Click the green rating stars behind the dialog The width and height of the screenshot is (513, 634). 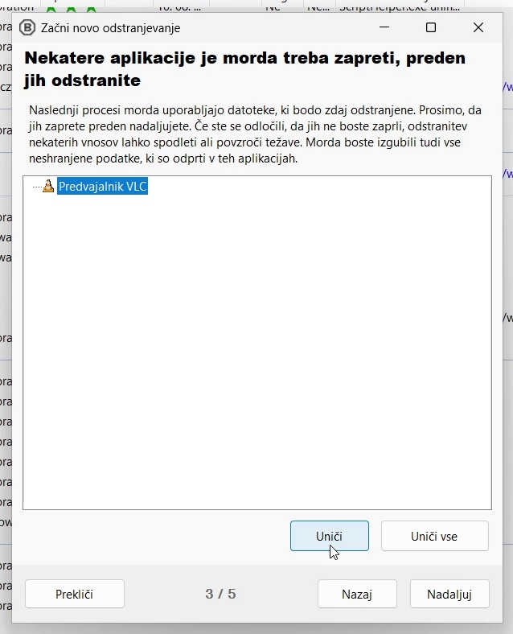tap(71, 6)
